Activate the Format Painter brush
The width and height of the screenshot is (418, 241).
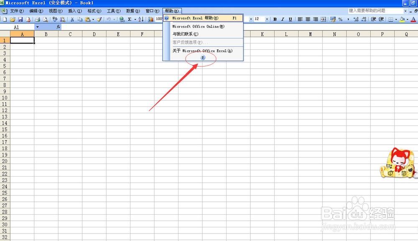coord(99,19)
